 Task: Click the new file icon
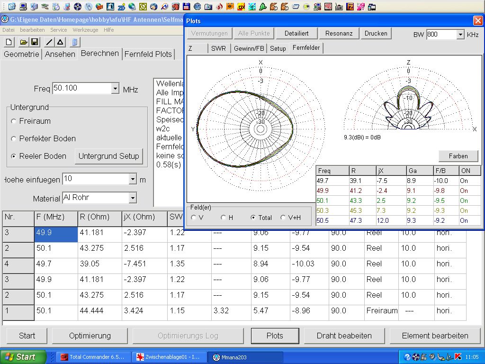[x=9, y=42]
